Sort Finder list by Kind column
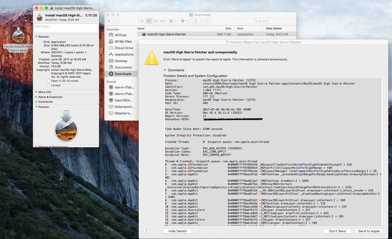The height and width of the screenshot is (239, 392). [x=249, y=28]
